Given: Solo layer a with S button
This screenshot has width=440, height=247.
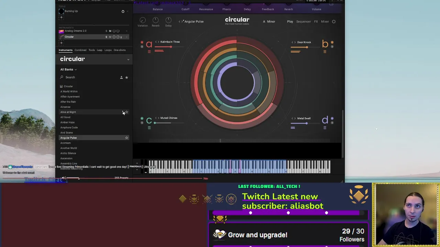Looking at the screenshot, I should (x=142, y=46).
